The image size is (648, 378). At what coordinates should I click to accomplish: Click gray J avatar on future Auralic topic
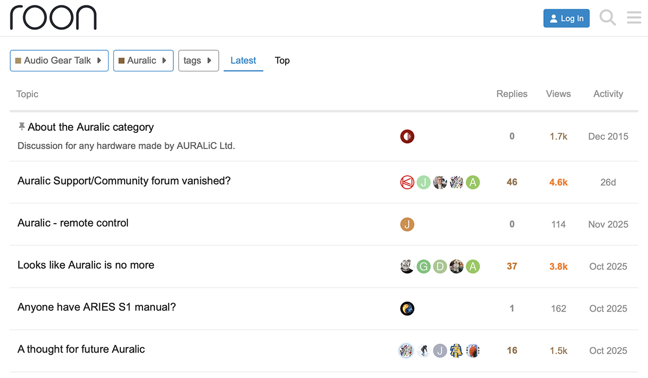(x=440, y=350)
